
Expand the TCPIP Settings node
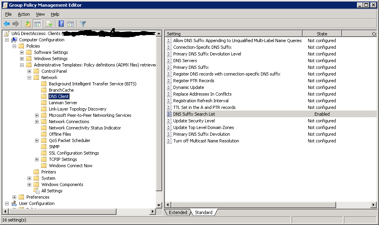[x=37, y=159]
